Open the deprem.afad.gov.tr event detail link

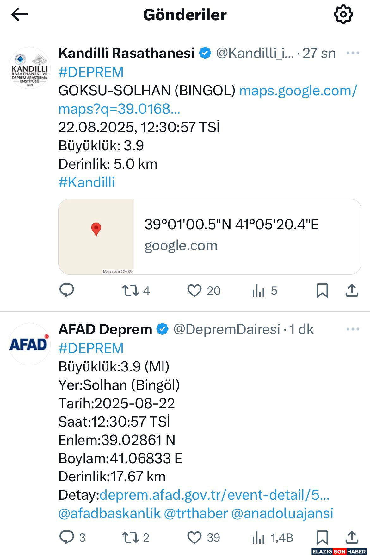tap(214, 495)
